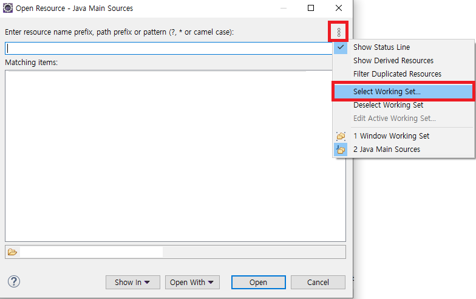Click the Open button

coord(259,282)
